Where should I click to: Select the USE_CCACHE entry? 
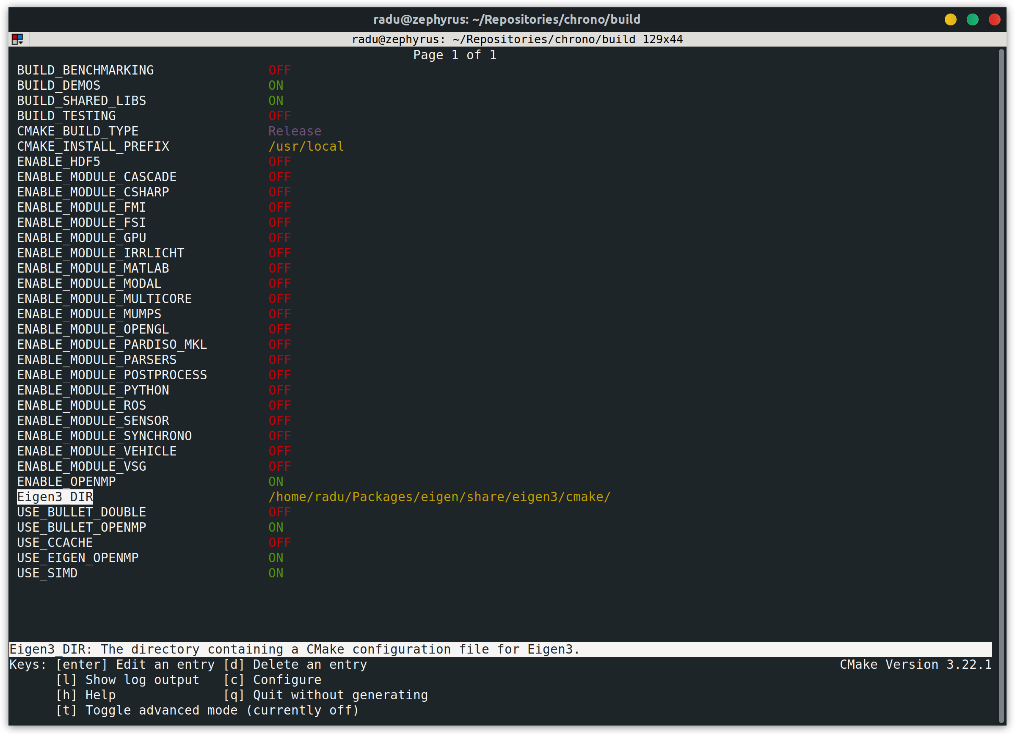click(x=55, y=542)
